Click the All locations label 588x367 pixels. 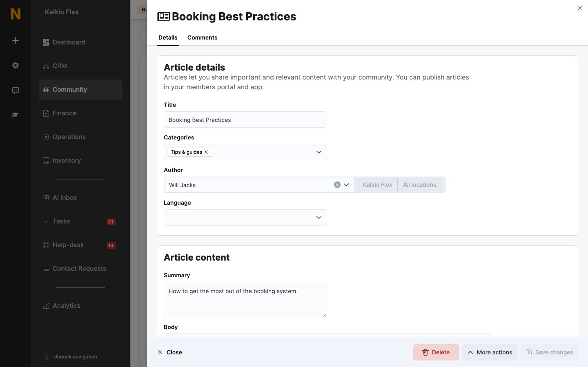click(x=420, y=185)
